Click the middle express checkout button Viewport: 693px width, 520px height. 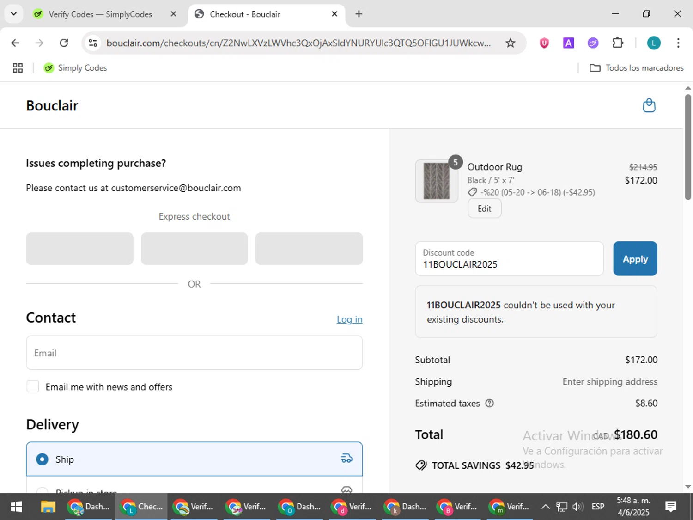pos(194,249)
